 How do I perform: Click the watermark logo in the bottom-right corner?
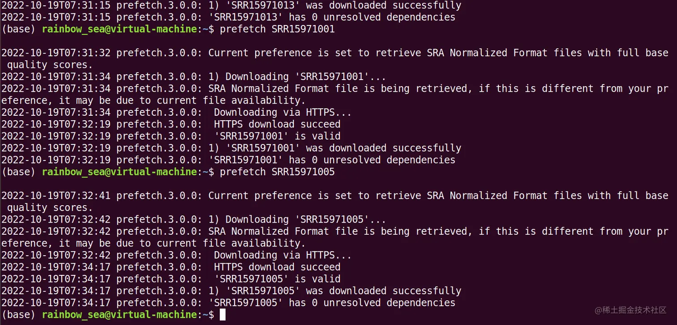click(x=630, y=310)
